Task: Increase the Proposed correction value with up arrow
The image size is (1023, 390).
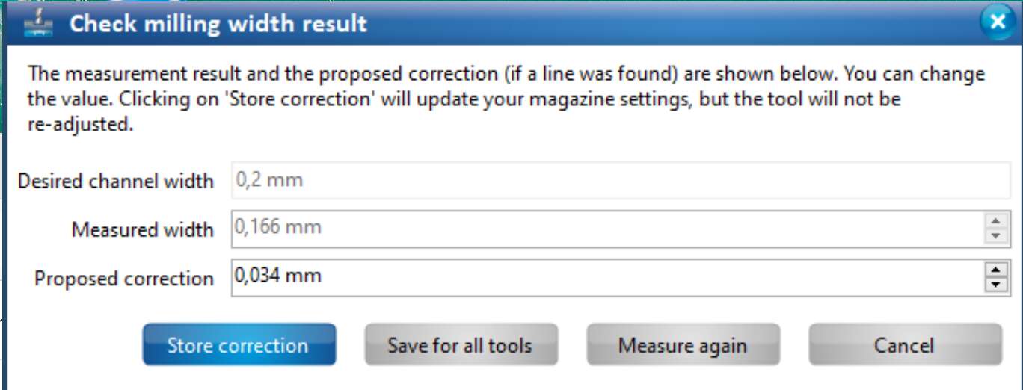Action: 995,270
